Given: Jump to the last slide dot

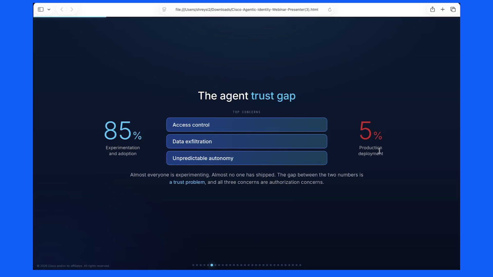Looking at the screenshot, I should coord(300,265).
